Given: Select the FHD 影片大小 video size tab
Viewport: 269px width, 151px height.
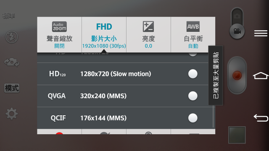Looking at the screenshot, I should (104, 34).
